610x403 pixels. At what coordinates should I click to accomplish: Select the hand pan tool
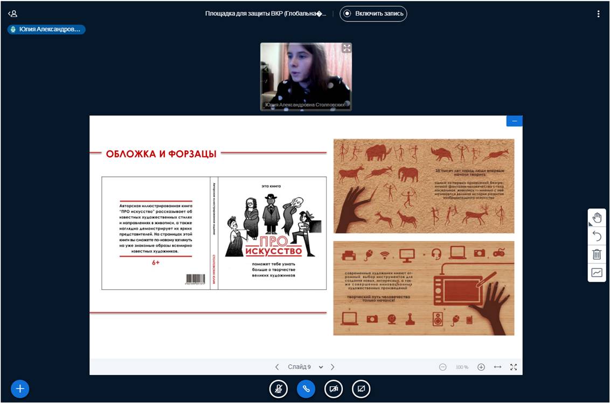597,218
